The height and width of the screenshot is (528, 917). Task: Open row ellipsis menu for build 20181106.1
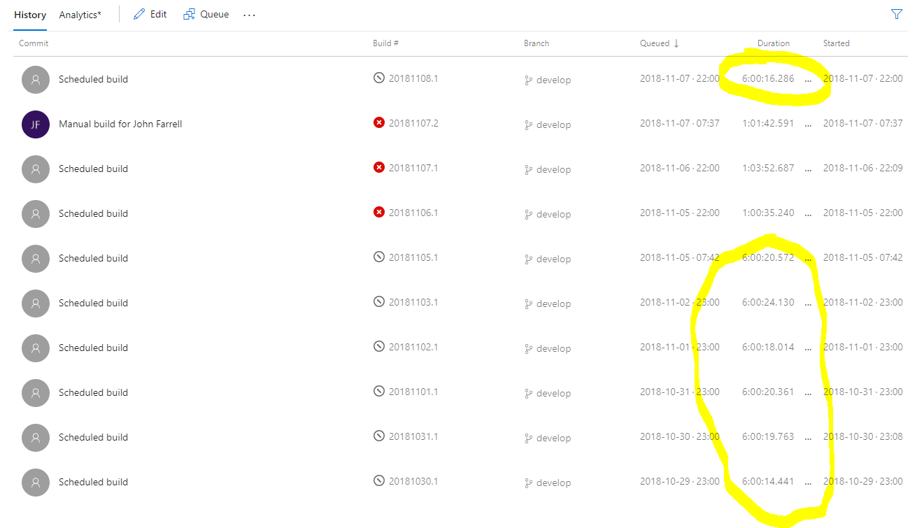pyautogui.click(x=809, y=214)
